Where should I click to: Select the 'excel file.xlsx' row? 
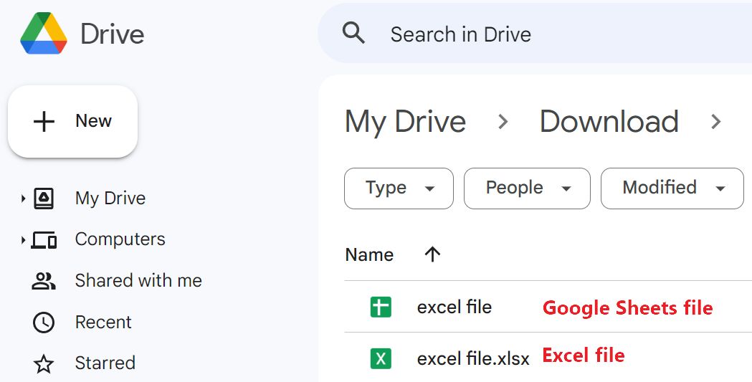548,358
